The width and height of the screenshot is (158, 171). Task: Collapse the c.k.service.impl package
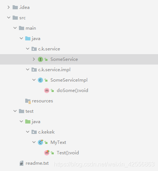tap(27, 69)
